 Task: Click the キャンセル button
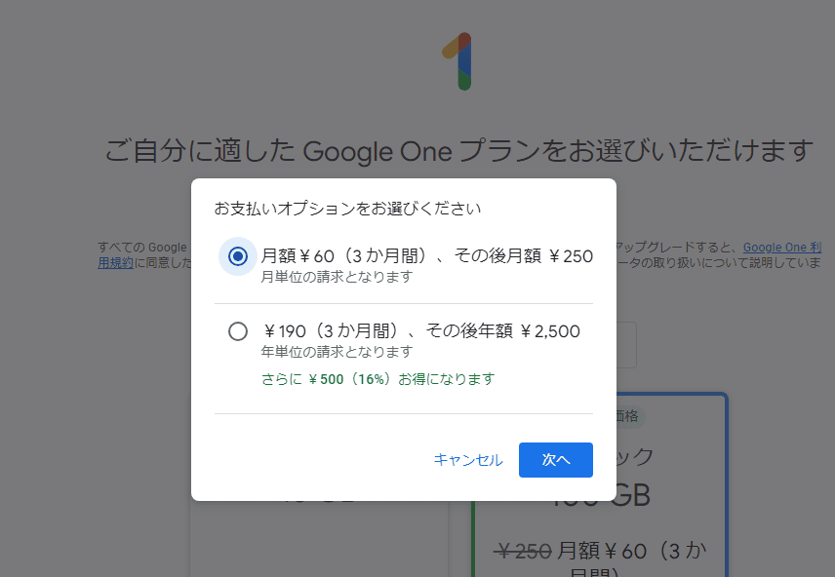coord(468,460)
